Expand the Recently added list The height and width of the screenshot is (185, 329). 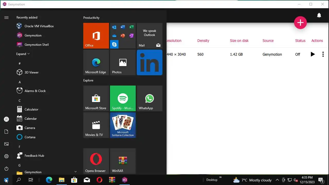(x=23, y=54)
